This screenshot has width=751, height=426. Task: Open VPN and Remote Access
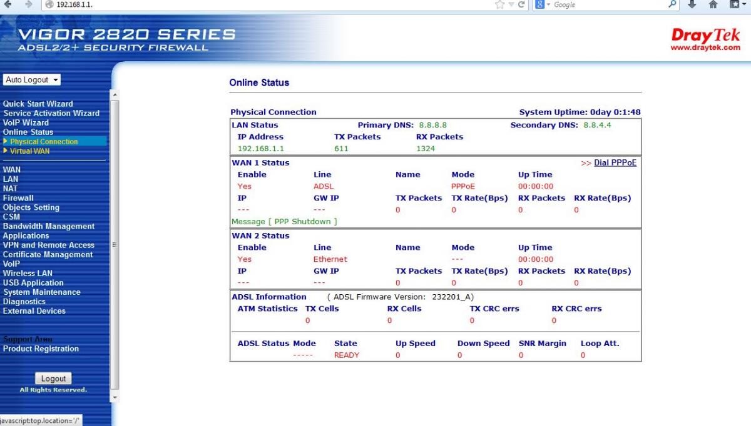click(x=48, y=245)
